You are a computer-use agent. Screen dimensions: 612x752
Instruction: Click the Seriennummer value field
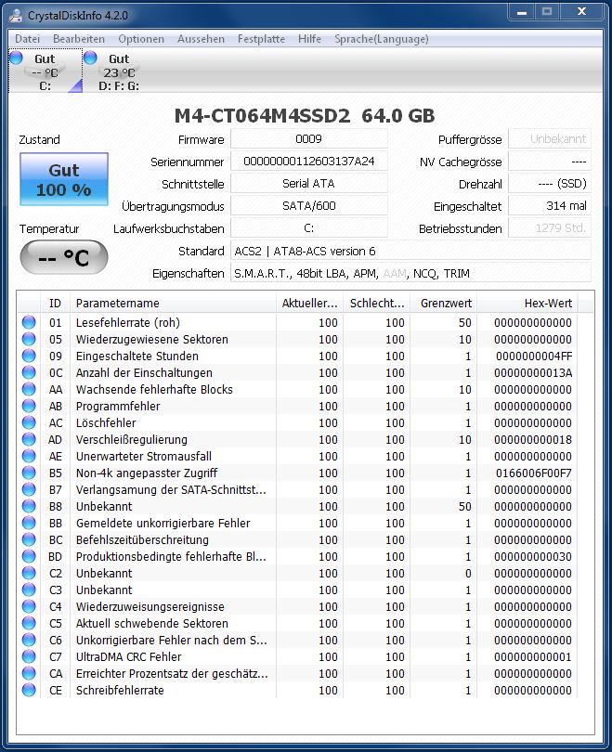coord(309,162)
